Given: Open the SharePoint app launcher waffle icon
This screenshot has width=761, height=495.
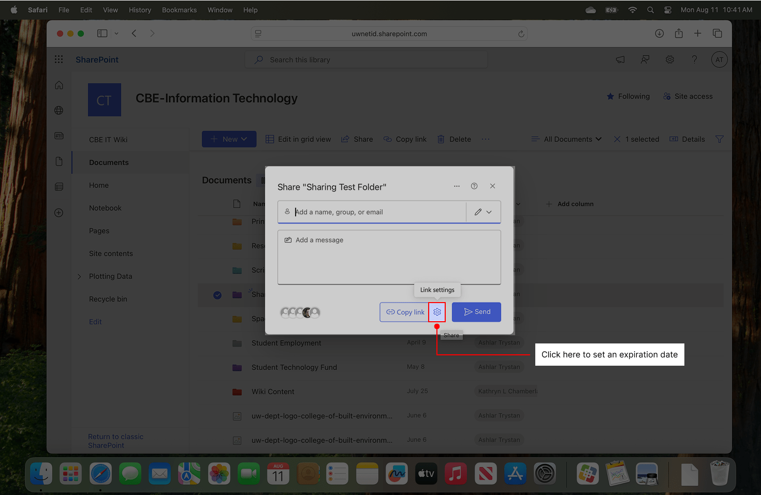Looking at the screenshot, I should (58, 59).
